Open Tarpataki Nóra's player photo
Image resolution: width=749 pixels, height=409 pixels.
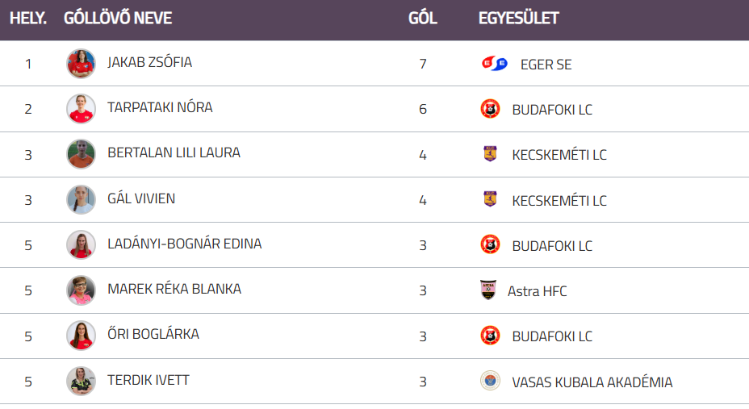[81, 109]
